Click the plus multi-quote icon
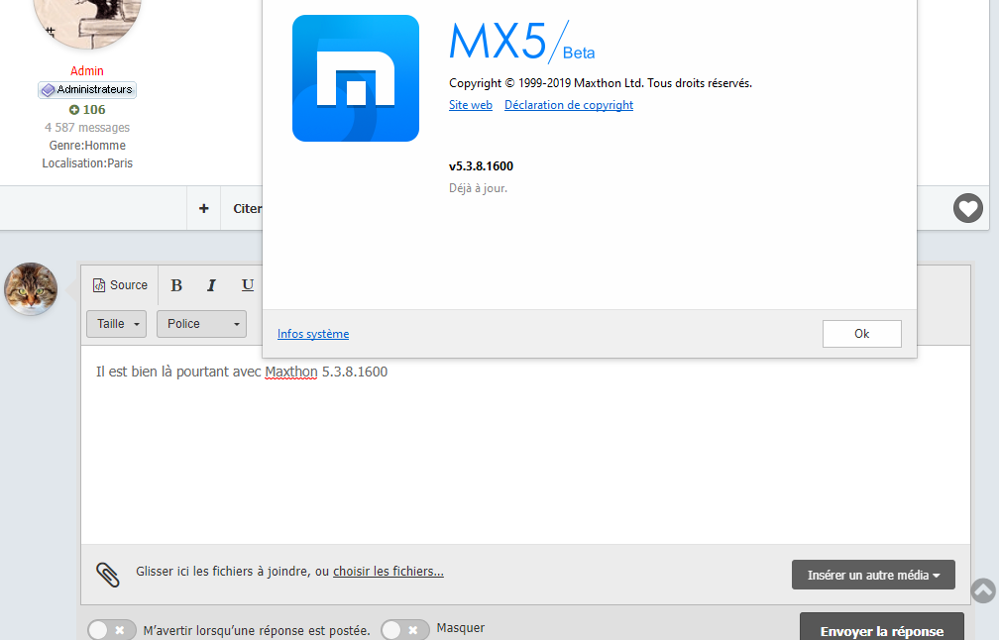This screenshot has height=640, width=999. click(x=204, y=208)
